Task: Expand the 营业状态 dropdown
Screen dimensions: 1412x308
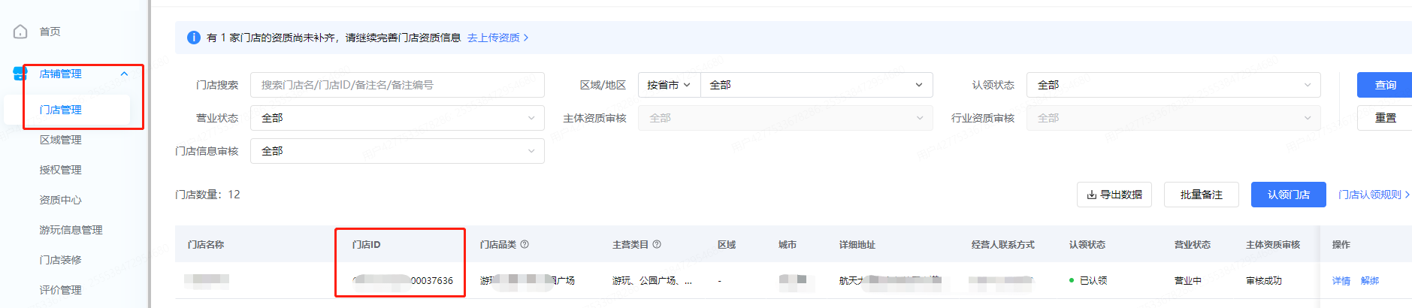Action: tap(397, 118)
